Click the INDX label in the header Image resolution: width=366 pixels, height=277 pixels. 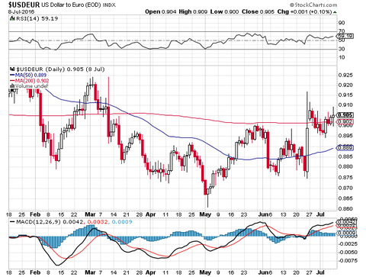109,5
